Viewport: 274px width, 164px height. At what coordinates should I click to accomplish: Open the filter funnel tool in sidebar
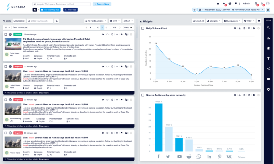pos(268,58)
